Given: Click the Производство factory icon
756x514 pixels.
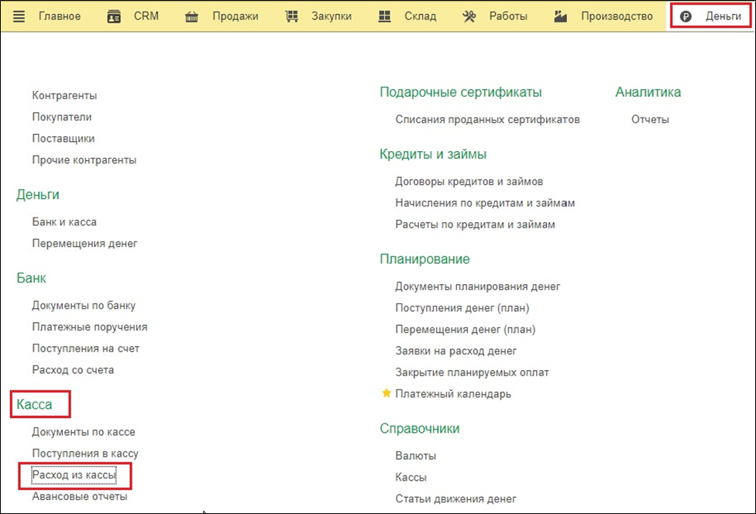Looking at the screenshot, I should tap(561, 16).
